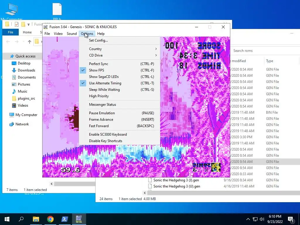Select Sonic the Hedgehog 3 (J).gen file
This screenshot has width=300, height=225.
[176, 180]
